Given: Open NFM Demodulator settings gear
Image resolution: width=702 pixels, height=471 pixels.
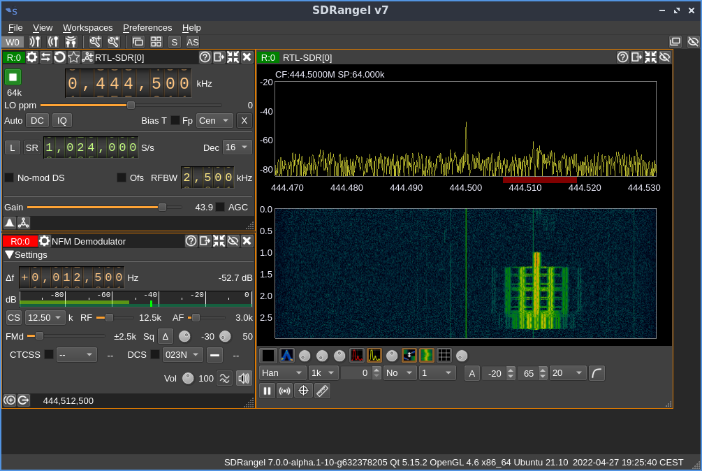Looking at the screenshot, I should [x=45, y=241].
